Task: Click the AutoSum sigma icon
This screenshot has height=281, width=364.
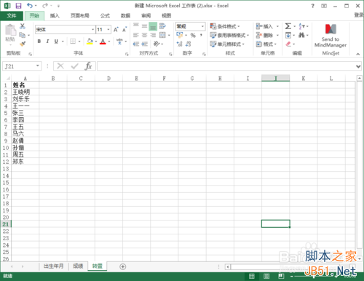Action: click(288, 26)
